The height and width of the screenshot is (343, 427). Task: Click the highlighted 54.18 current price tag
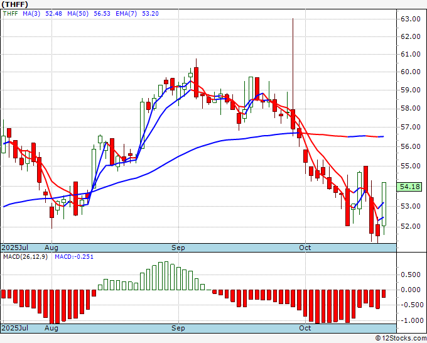(x=409, y=187)
